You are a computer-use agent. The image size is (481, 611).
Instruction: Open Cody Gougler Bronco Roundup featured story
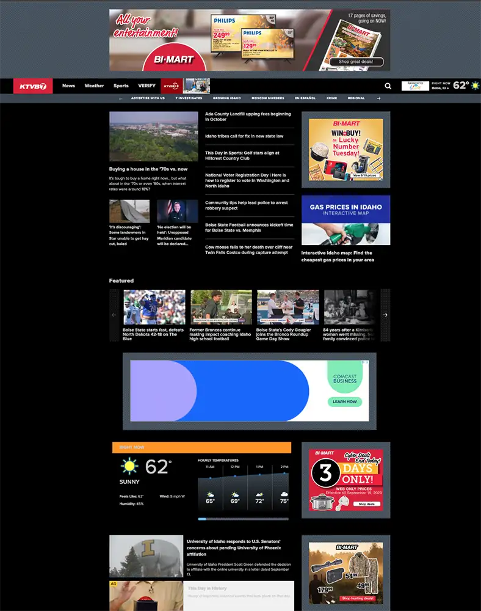pyautogui.click(x=284, y=334)
